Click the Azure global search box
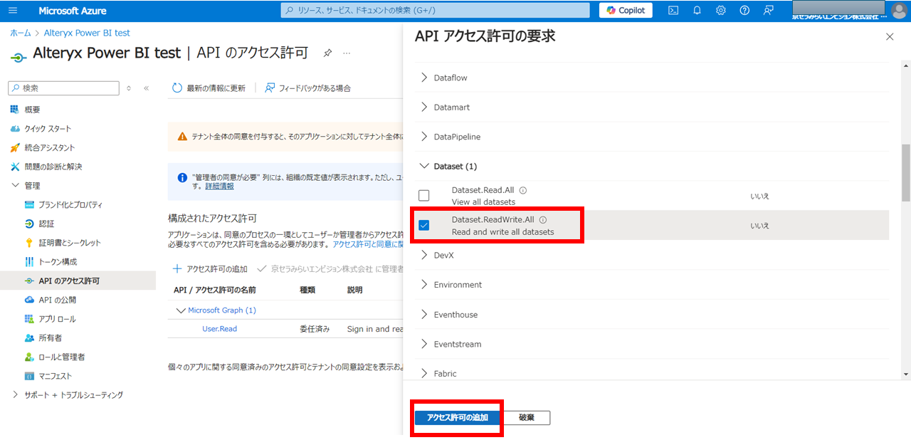The width and height of the screenshot is (911, 440). click(436, 11)
